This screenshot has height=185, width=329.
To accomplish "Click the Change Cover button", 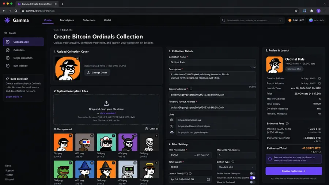I will click(97, 72).
